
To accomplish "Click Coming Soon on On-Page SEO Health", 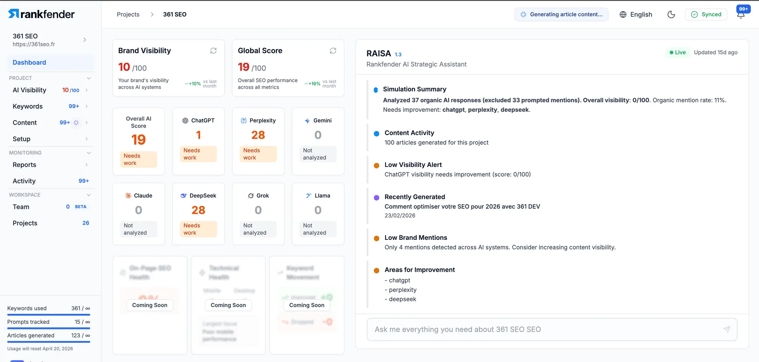I will point(150,305).
